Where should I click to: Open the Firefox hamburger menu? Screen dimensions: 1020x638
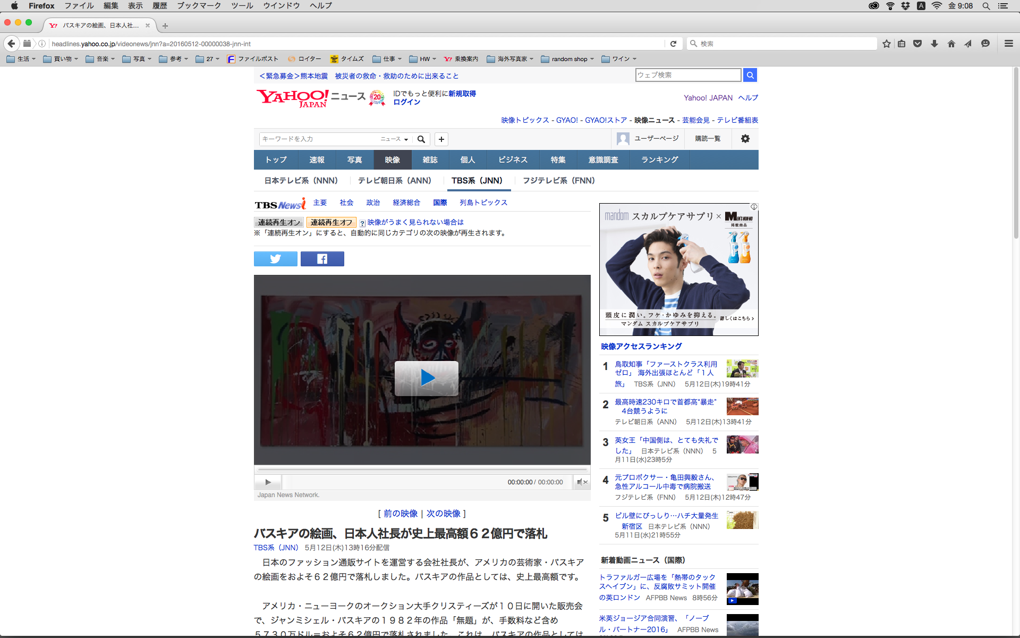(1008, 44)
